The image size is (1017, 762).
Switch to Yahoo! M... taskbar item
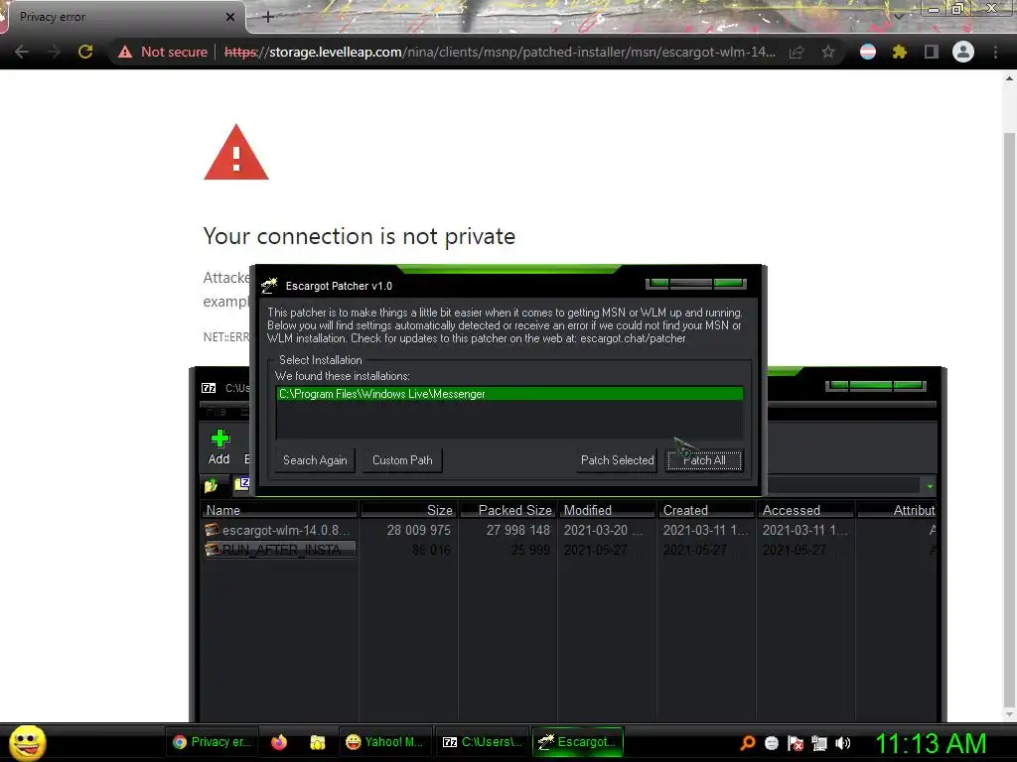(384, 742)
